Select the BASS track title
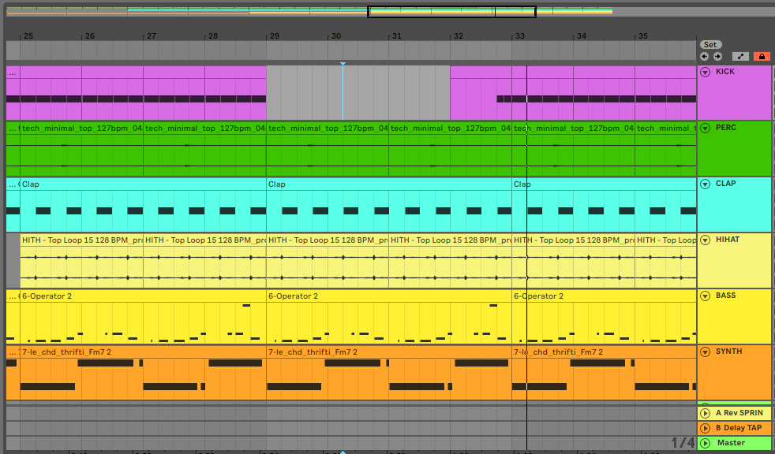The height and width of the screenshot is (454, 775). click(725, 295)
